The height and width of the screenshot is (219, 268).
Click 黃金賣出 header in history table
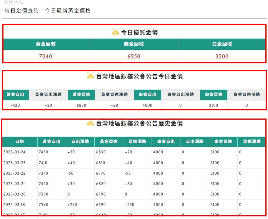52,141
